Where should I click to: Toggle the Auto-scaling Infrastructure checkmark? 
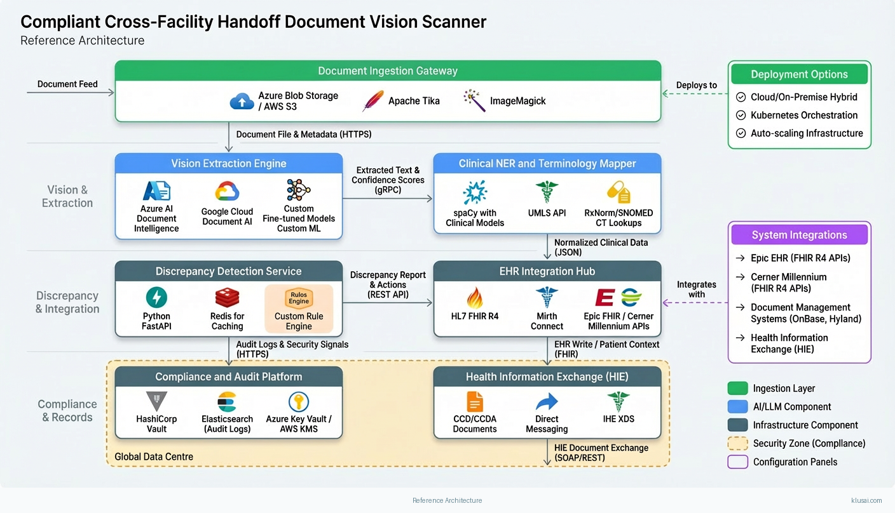click(741, 133)
